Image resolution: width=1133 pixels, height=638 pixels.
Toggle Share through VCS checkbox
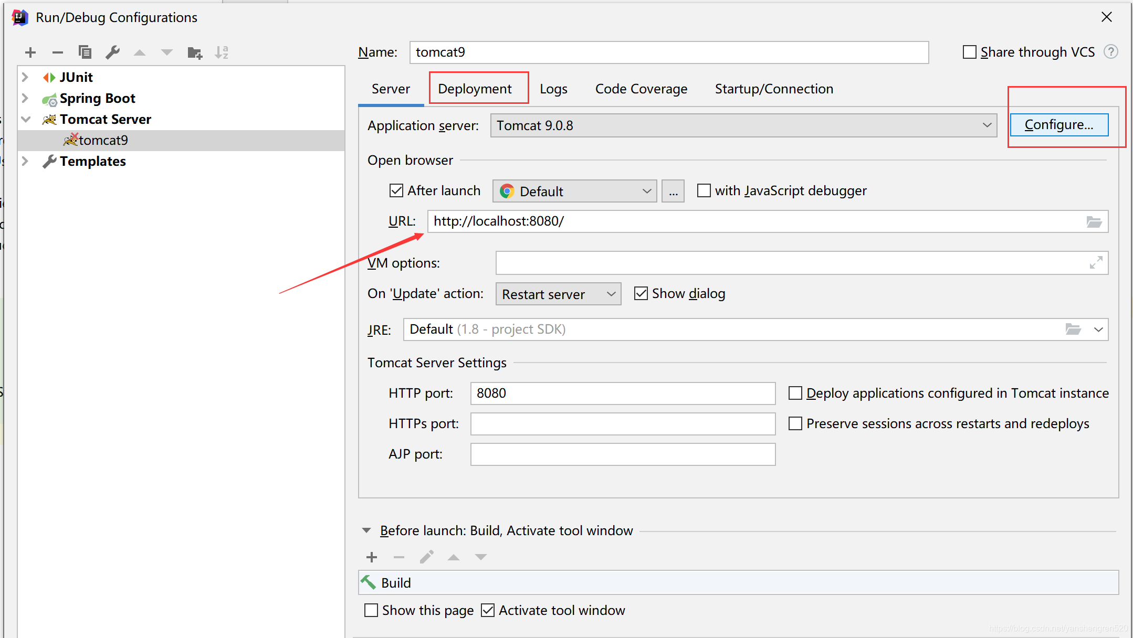[x=970, y=52]
